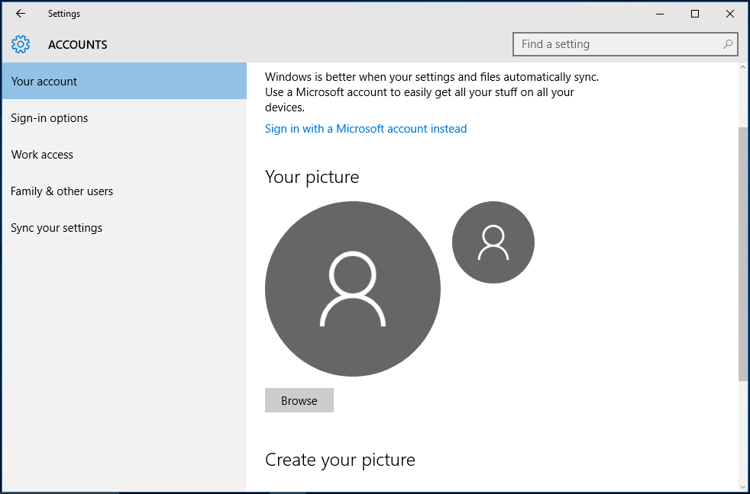
Task: Click the vertical scrollbar thumb
Action: coord(743,254)
